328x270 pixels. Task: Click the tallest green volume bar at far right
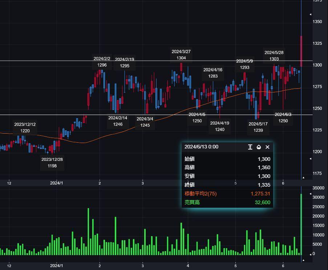tap(301, 224)
